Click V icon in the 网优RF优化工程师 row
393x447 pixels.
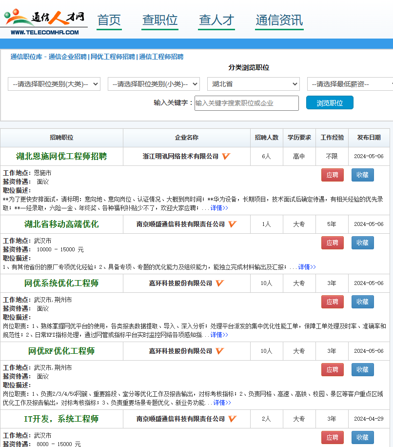[x=219, y=350]
